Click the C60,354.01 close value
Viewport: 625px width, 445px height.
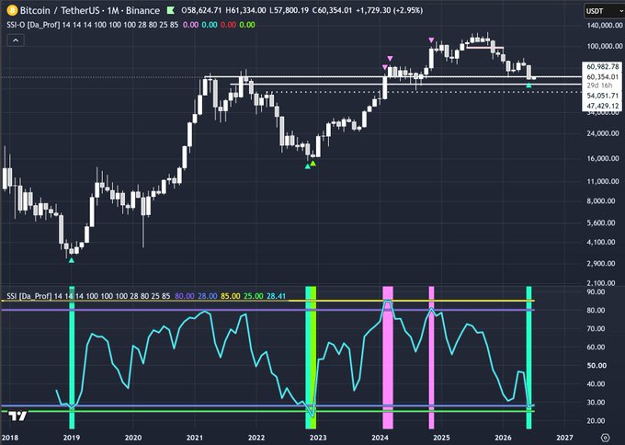pos(332,10)
